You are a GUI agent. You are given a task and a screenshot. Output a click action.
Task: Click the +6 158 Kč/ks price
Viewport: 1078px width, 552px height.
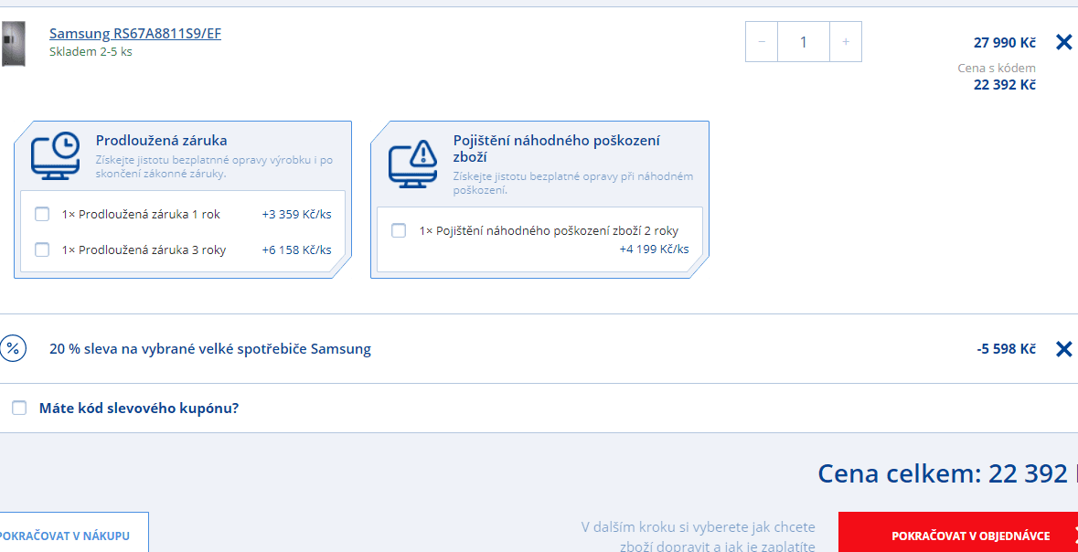(296, 249)
